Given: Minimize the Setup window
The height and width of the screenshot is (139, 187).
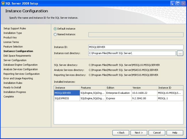Looking at the screenshot, I should pos(173,3).
